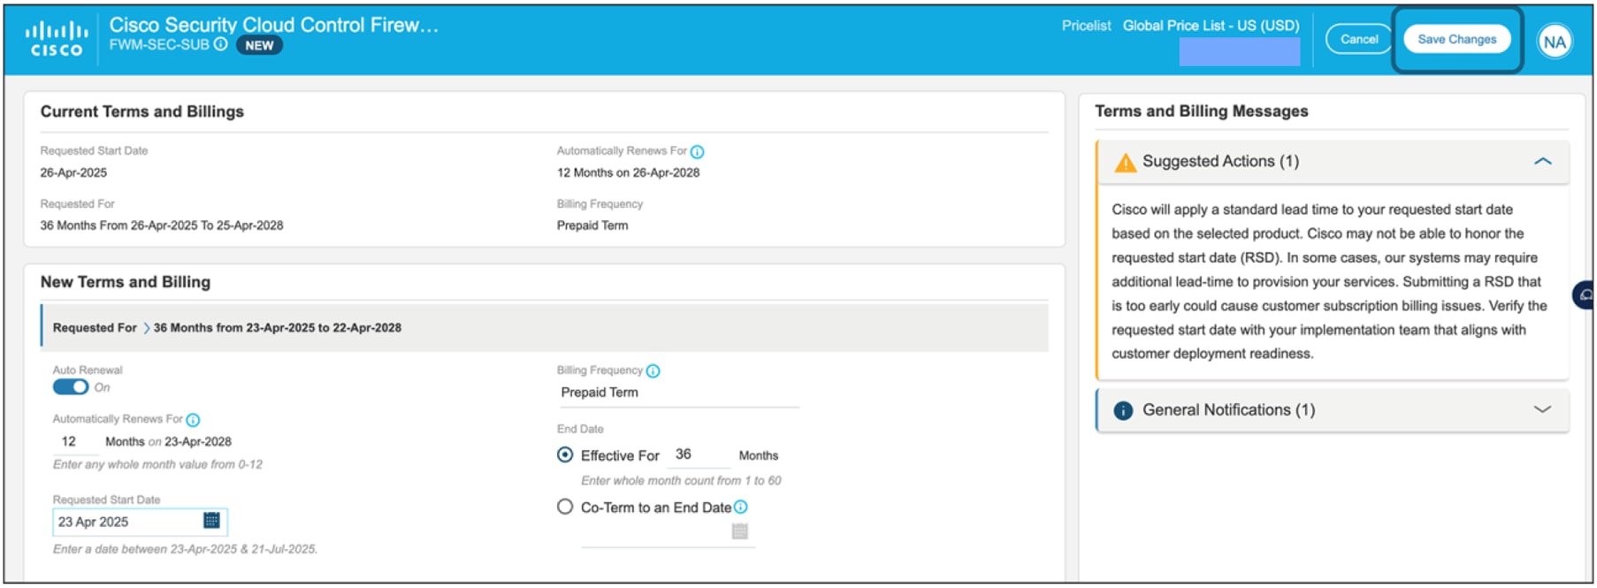1597x588 pixels.
Task: Click Global Price List - US (USD)
Action: (x=1211, y=26)
